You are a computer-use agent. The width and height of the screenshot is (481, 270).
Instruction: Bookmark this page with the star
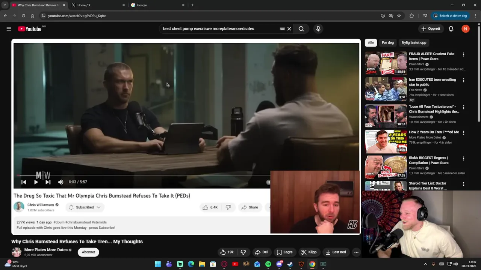click(x=399, y=16)
